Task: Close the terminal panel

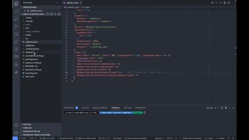Action: click(x=233, y=108)
